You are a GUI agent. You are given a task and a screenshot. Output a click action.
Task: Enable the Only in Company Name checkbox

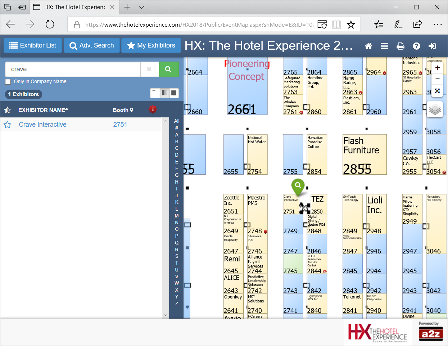[8, 82]
